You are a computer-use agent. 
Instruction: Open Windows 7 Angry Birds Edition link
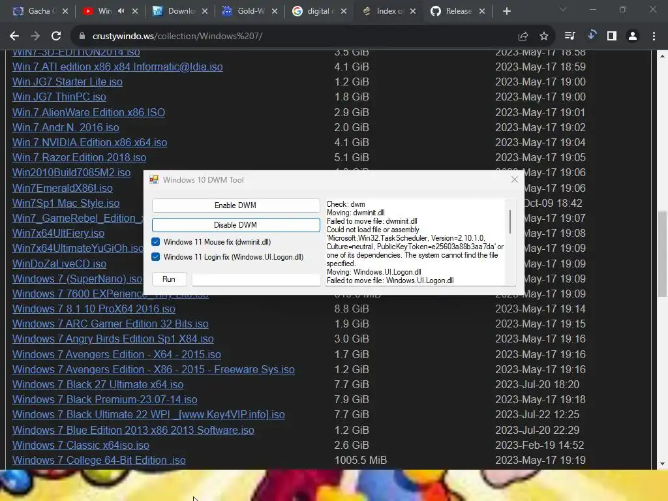[113, 339]
